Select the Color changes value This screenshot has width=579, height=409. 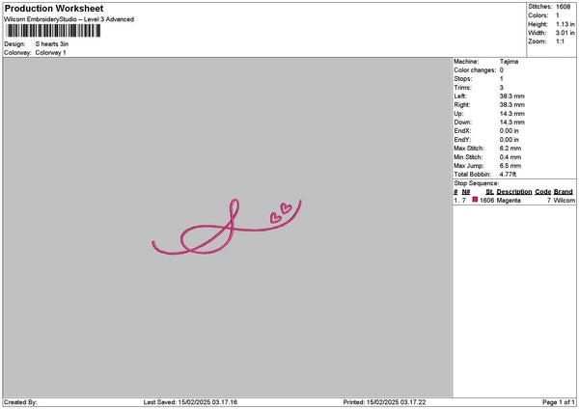(502, 70)
